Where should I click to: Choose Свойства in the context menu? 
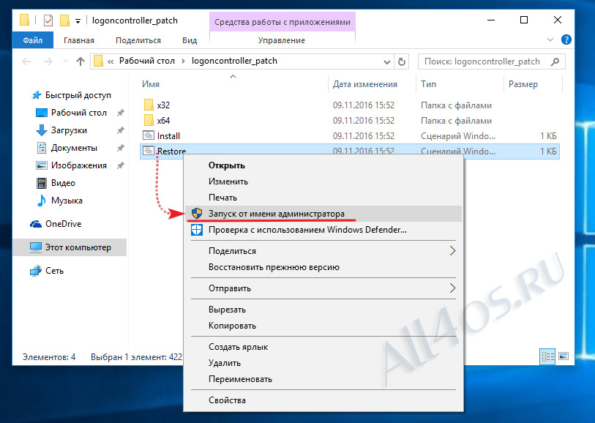coord(323,400)
